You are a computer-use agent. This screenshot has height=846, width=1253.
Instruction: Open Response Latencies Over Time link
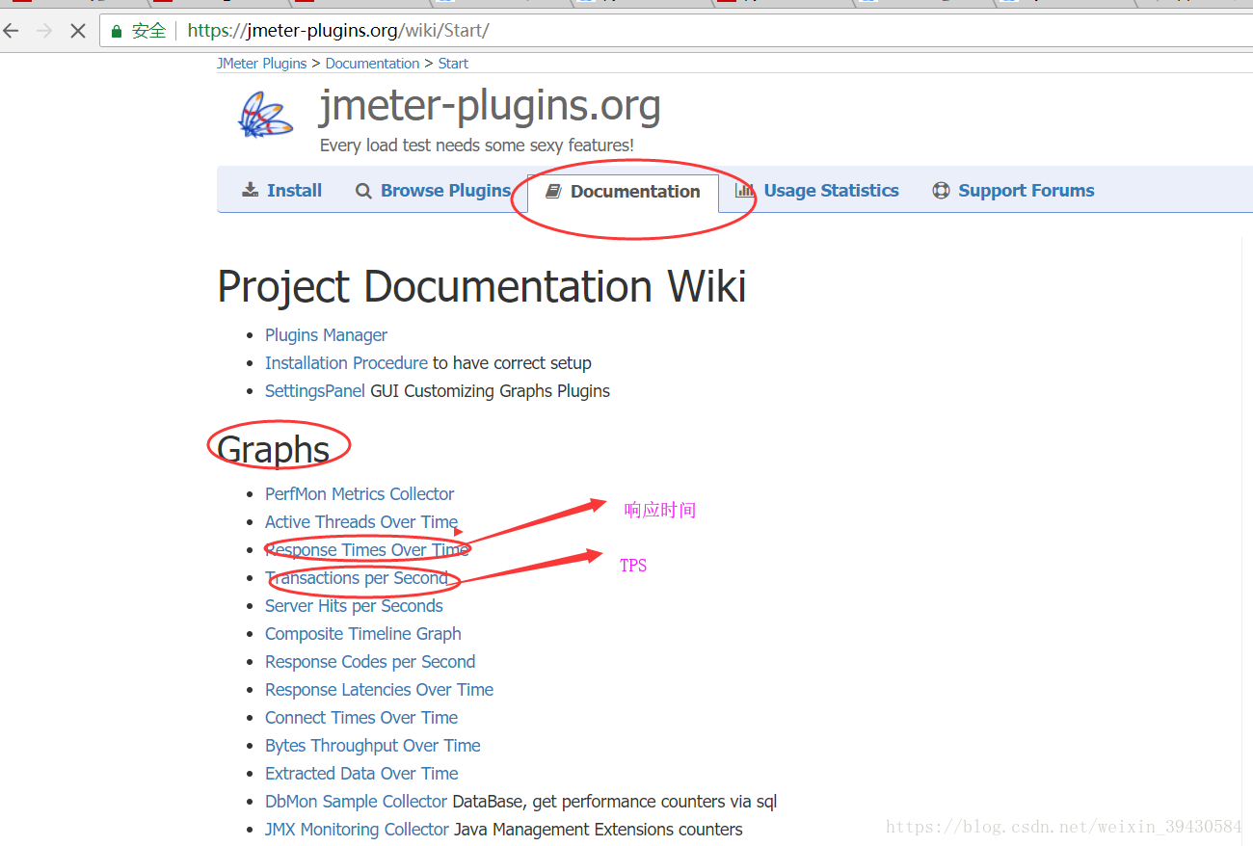pyautogui.click(x=379, y=690)
